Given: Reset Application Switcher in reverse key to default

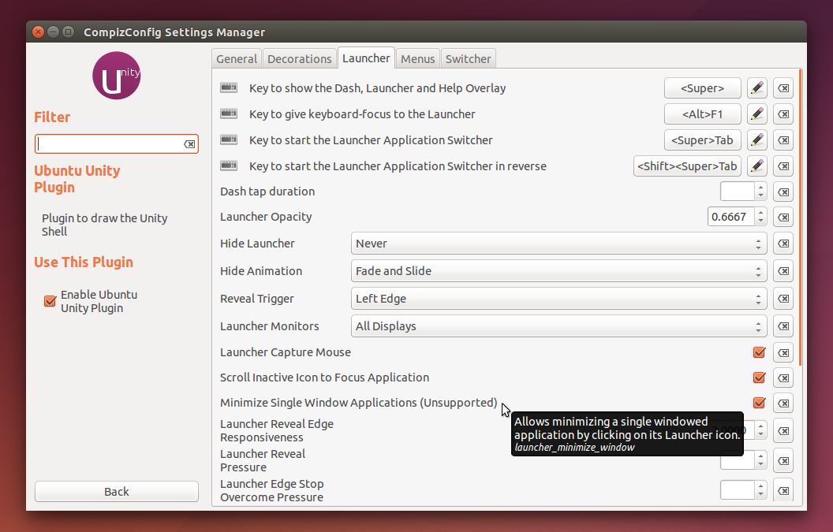Looking at the screenshot, I should 783,166.
